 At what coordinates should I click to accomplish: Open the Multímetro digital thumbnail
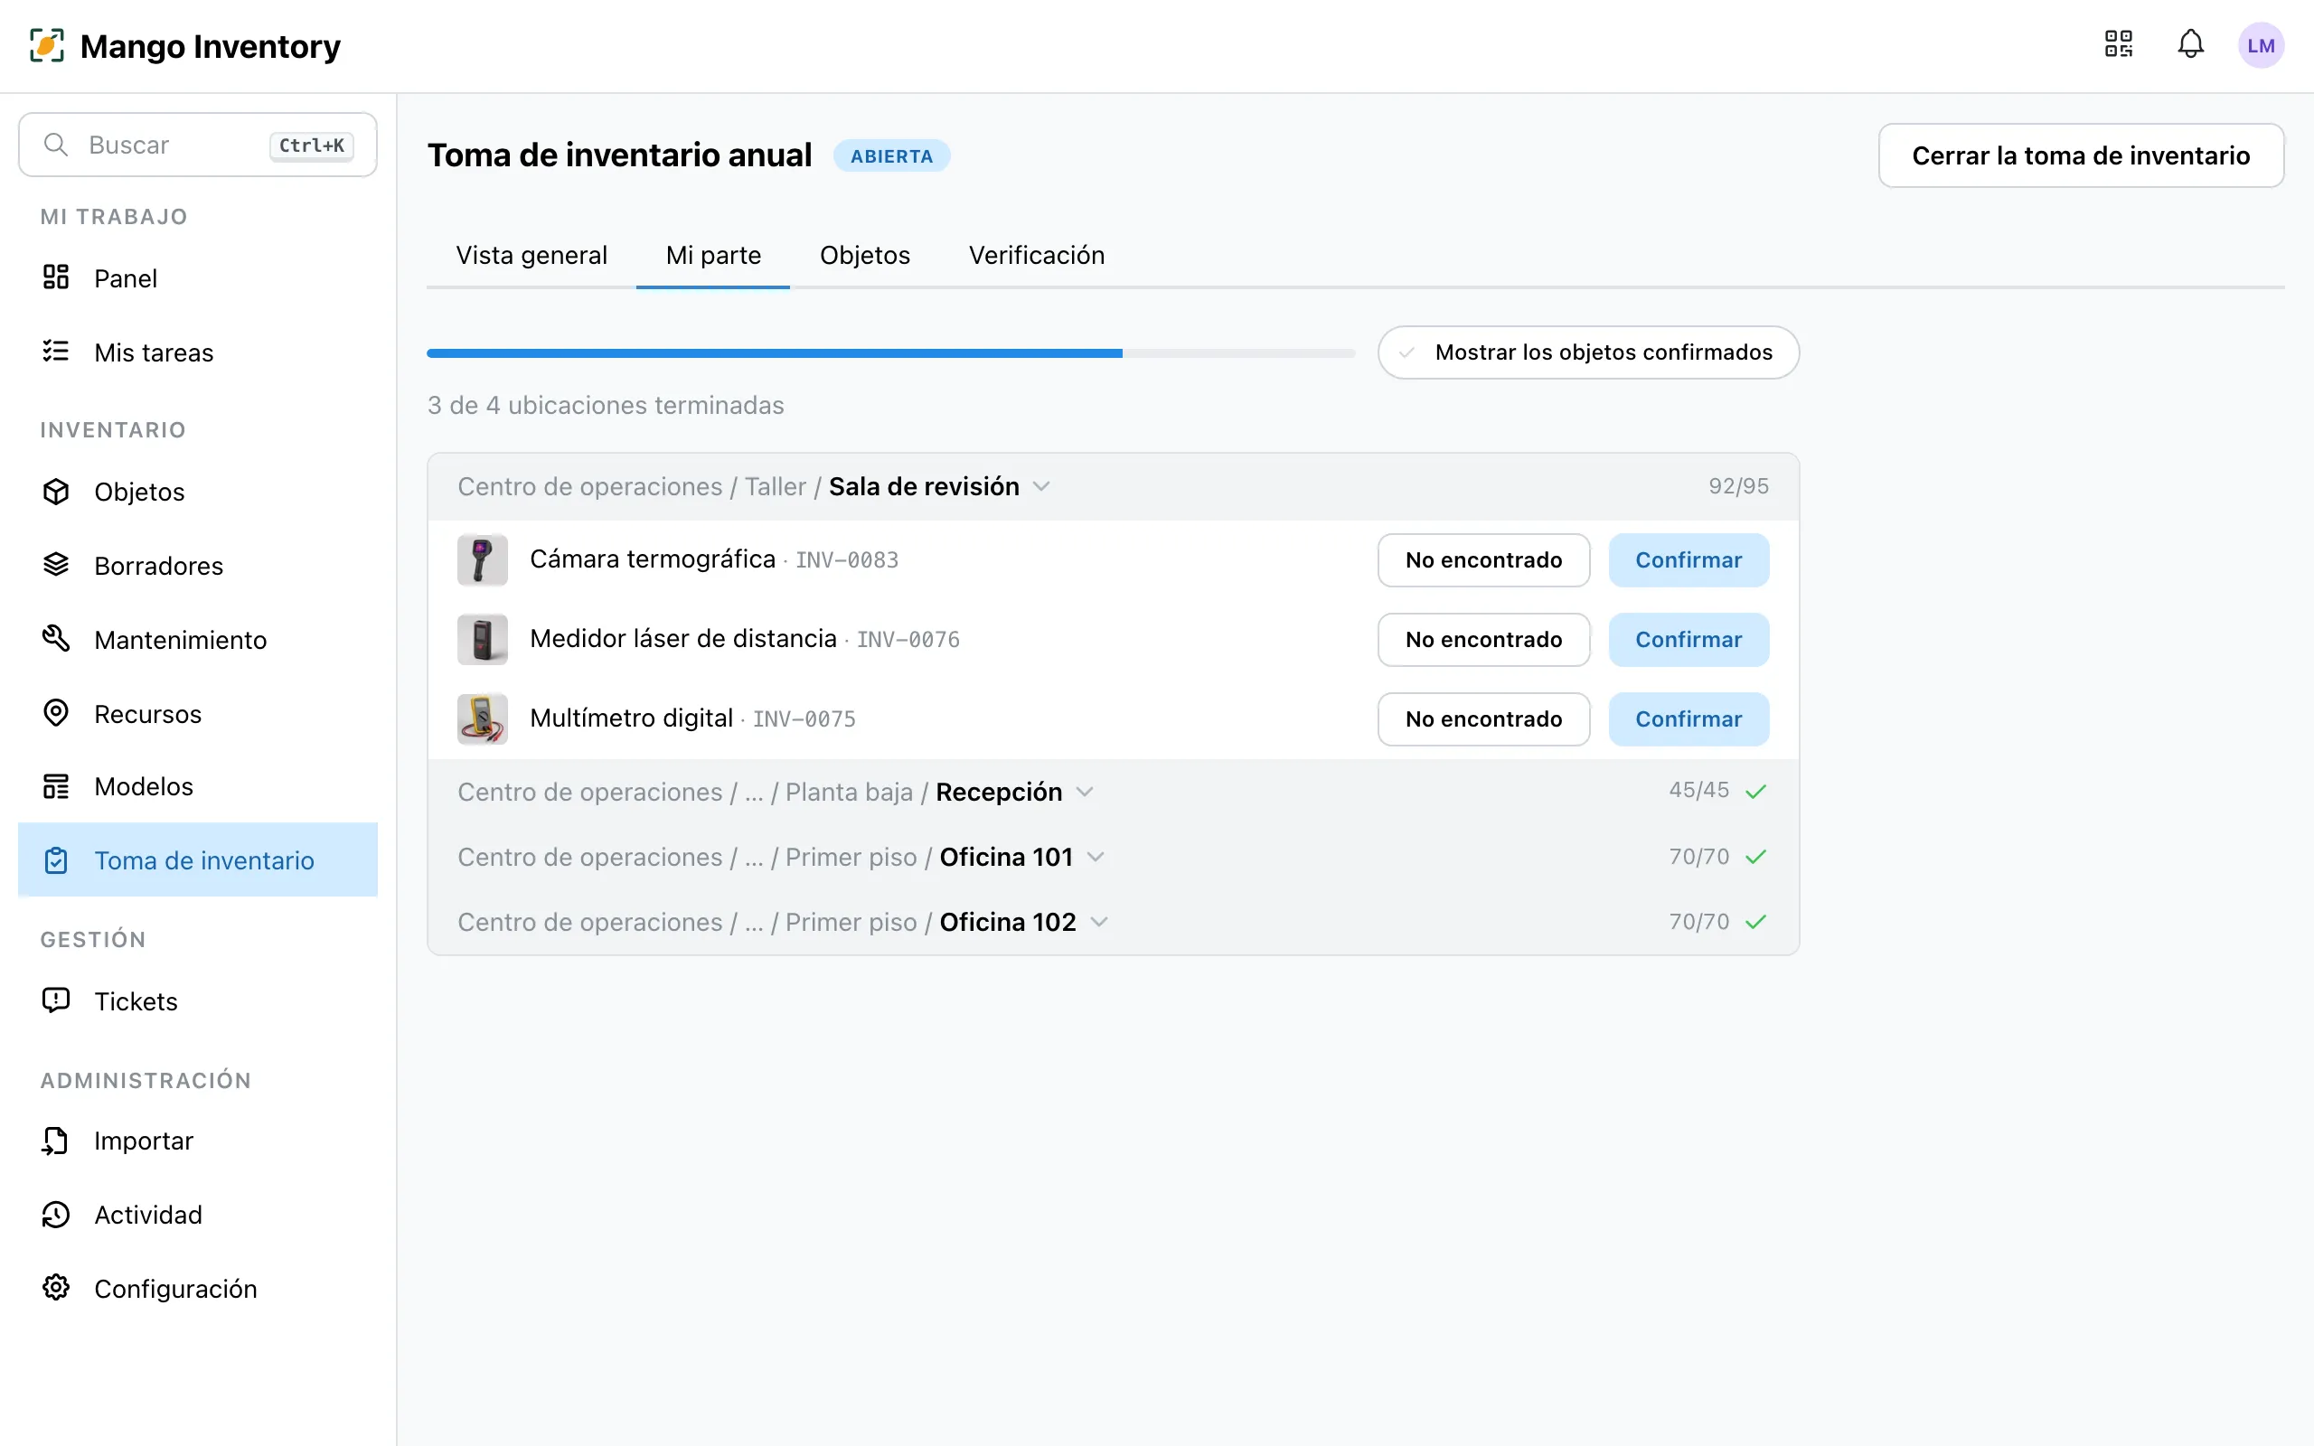click(x=482, y=719)
